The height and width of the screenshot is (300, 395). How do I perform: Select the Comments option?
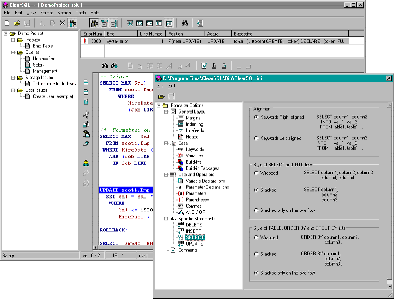click(x=188, y=250)
